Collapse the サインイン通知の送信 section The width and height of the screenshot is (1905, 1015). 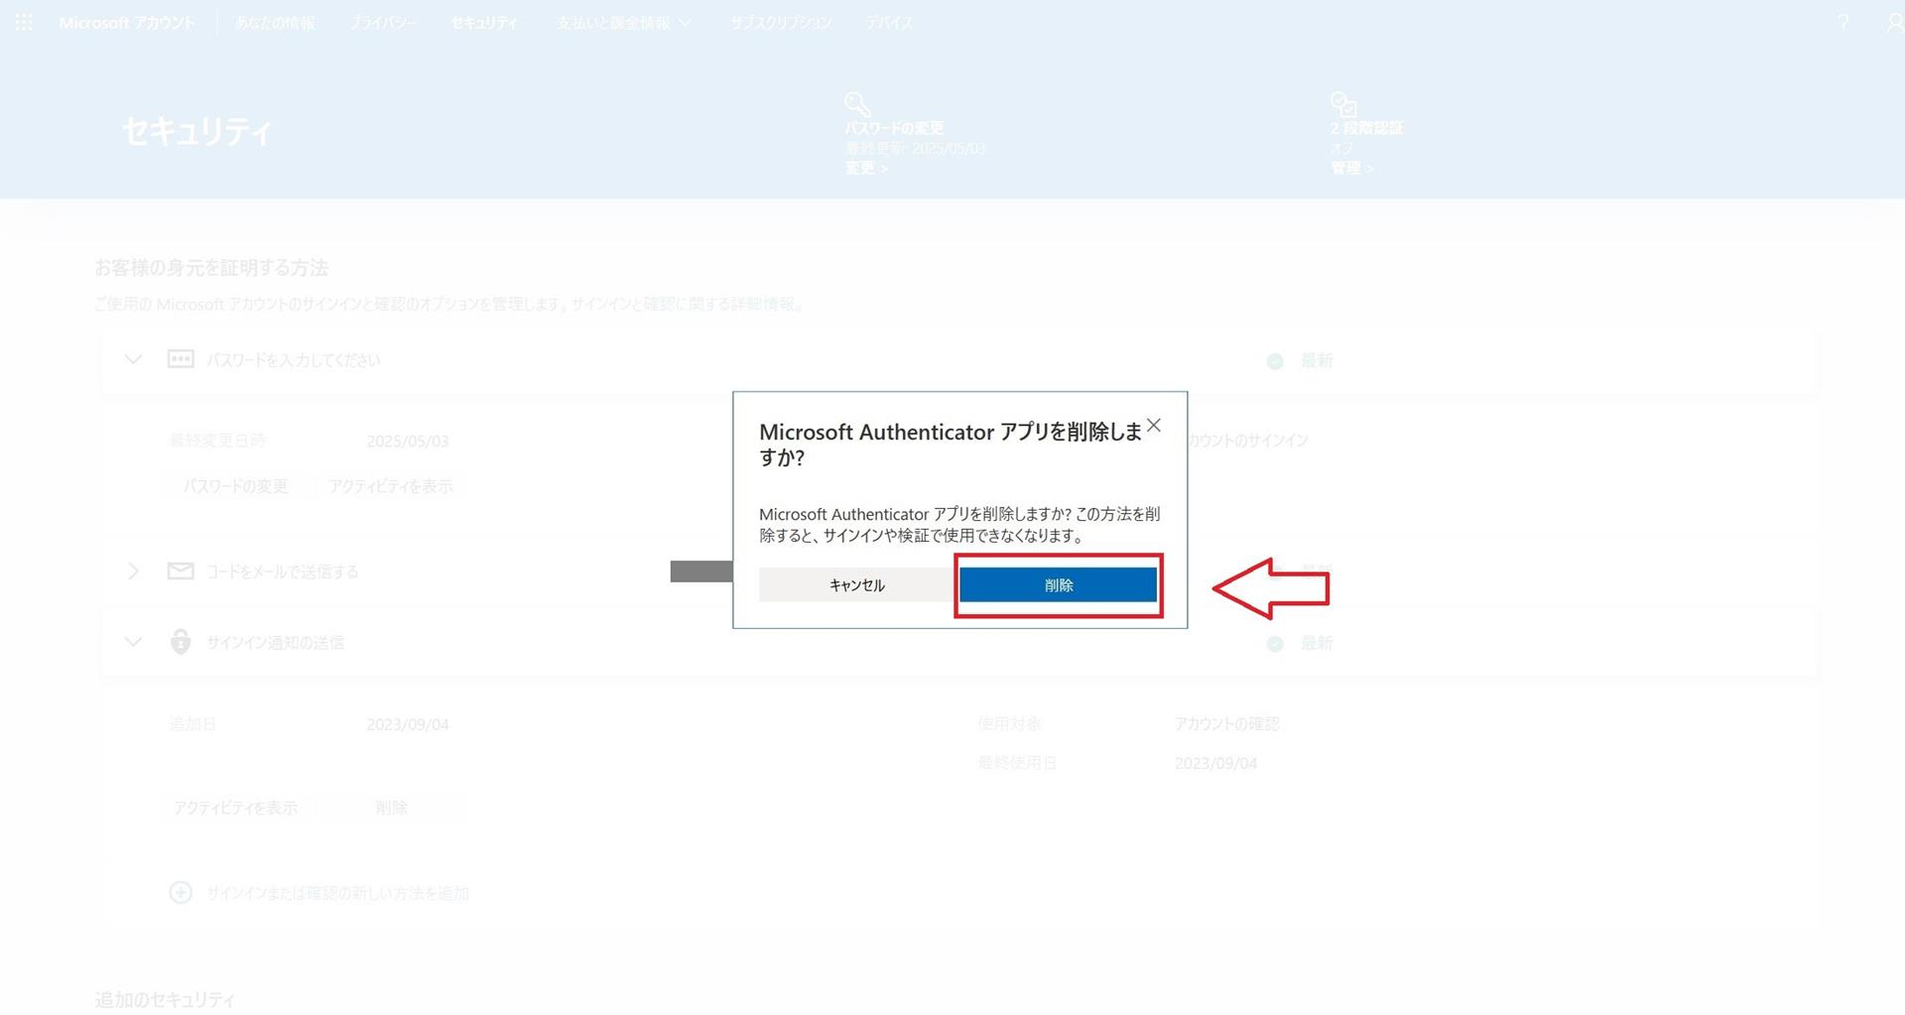[133, 642]
